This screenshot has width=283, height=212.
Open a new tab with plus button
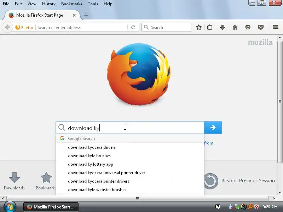(x=86, y=15)
